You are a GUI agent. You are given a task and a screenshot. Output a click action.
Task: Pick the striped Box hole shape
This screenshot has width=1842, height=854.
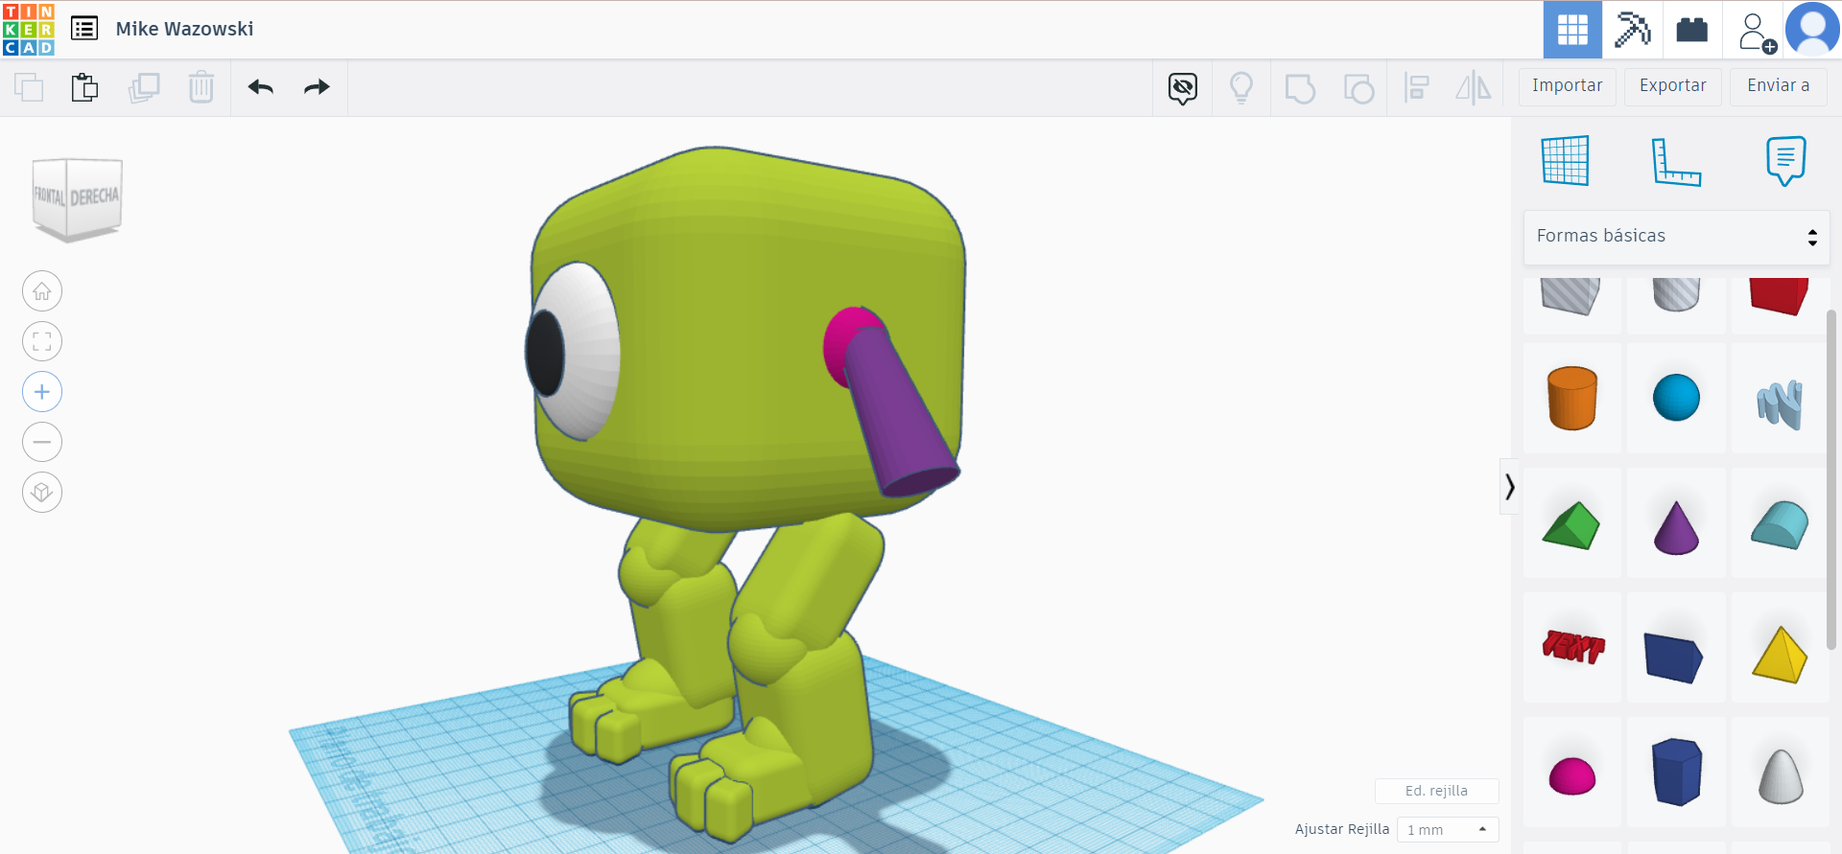tap(1571, 295)
